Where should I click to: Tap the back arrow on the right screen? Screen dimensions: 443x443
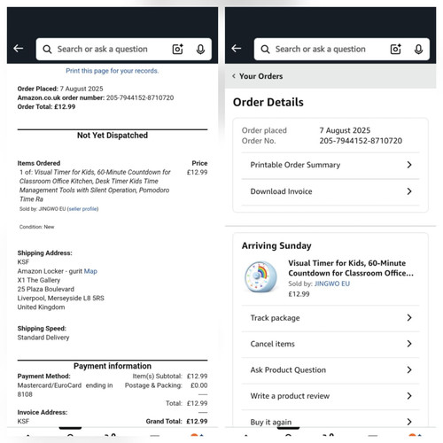point(237,49)
